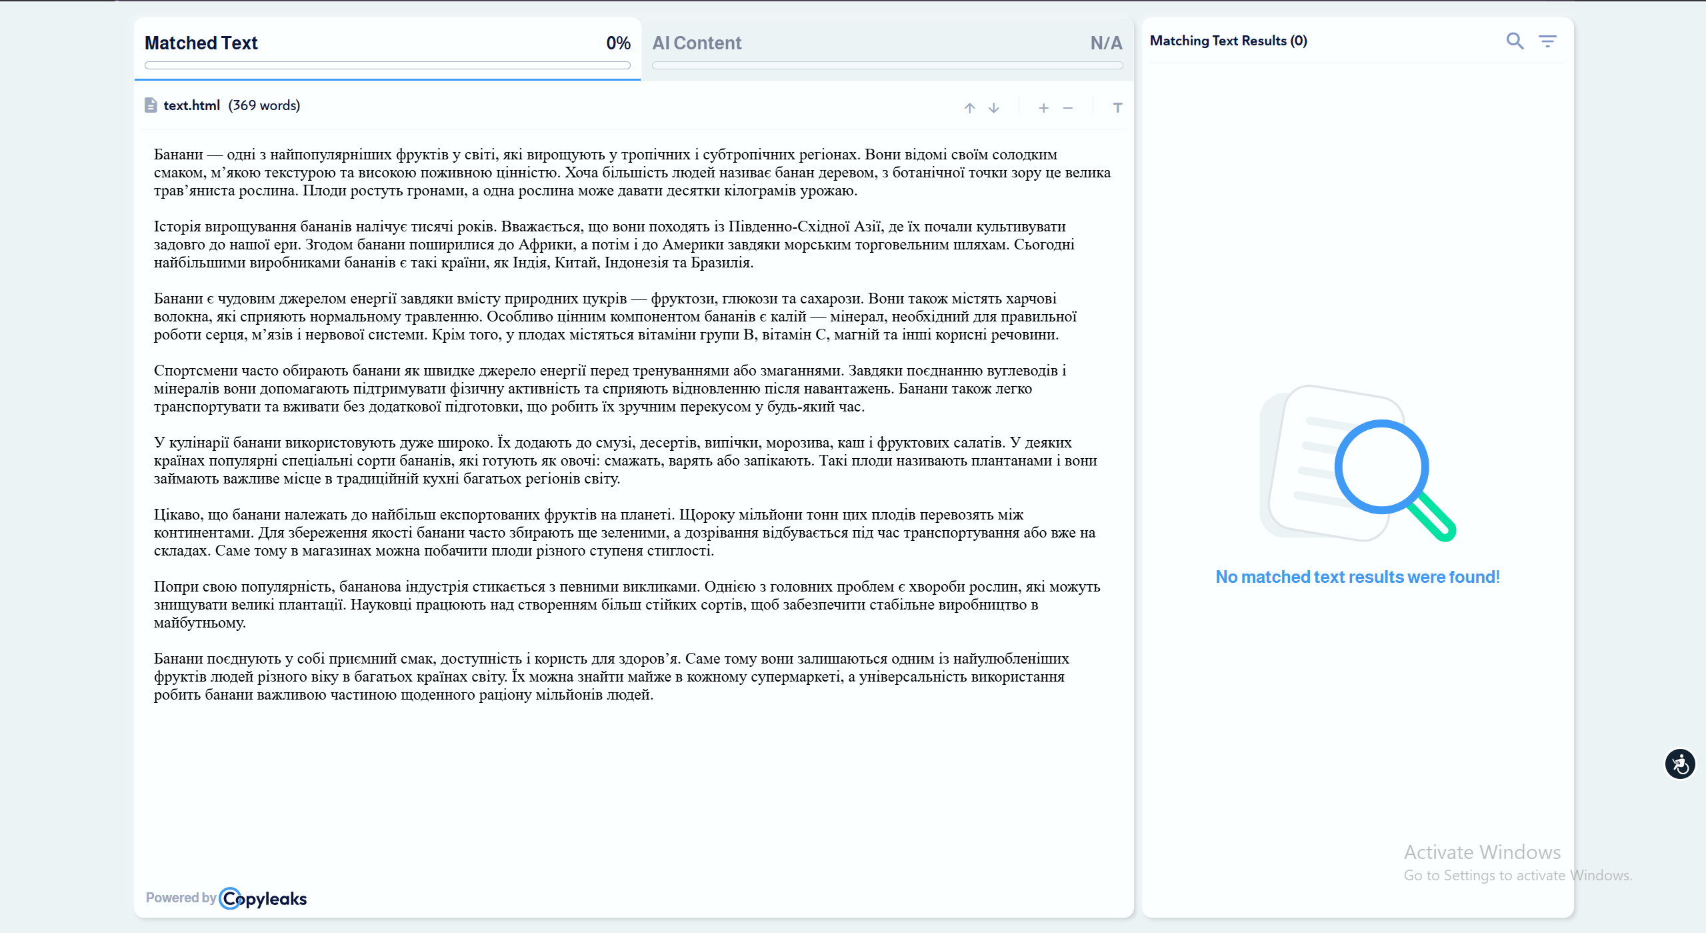
Task: Click paragraph starting 'Банани поєднують у собі'
Action: pyautogui.click(x=611, y=677)
